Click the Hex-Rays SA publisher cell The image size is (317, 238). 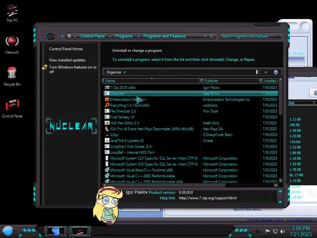click(x=213, y=129)
